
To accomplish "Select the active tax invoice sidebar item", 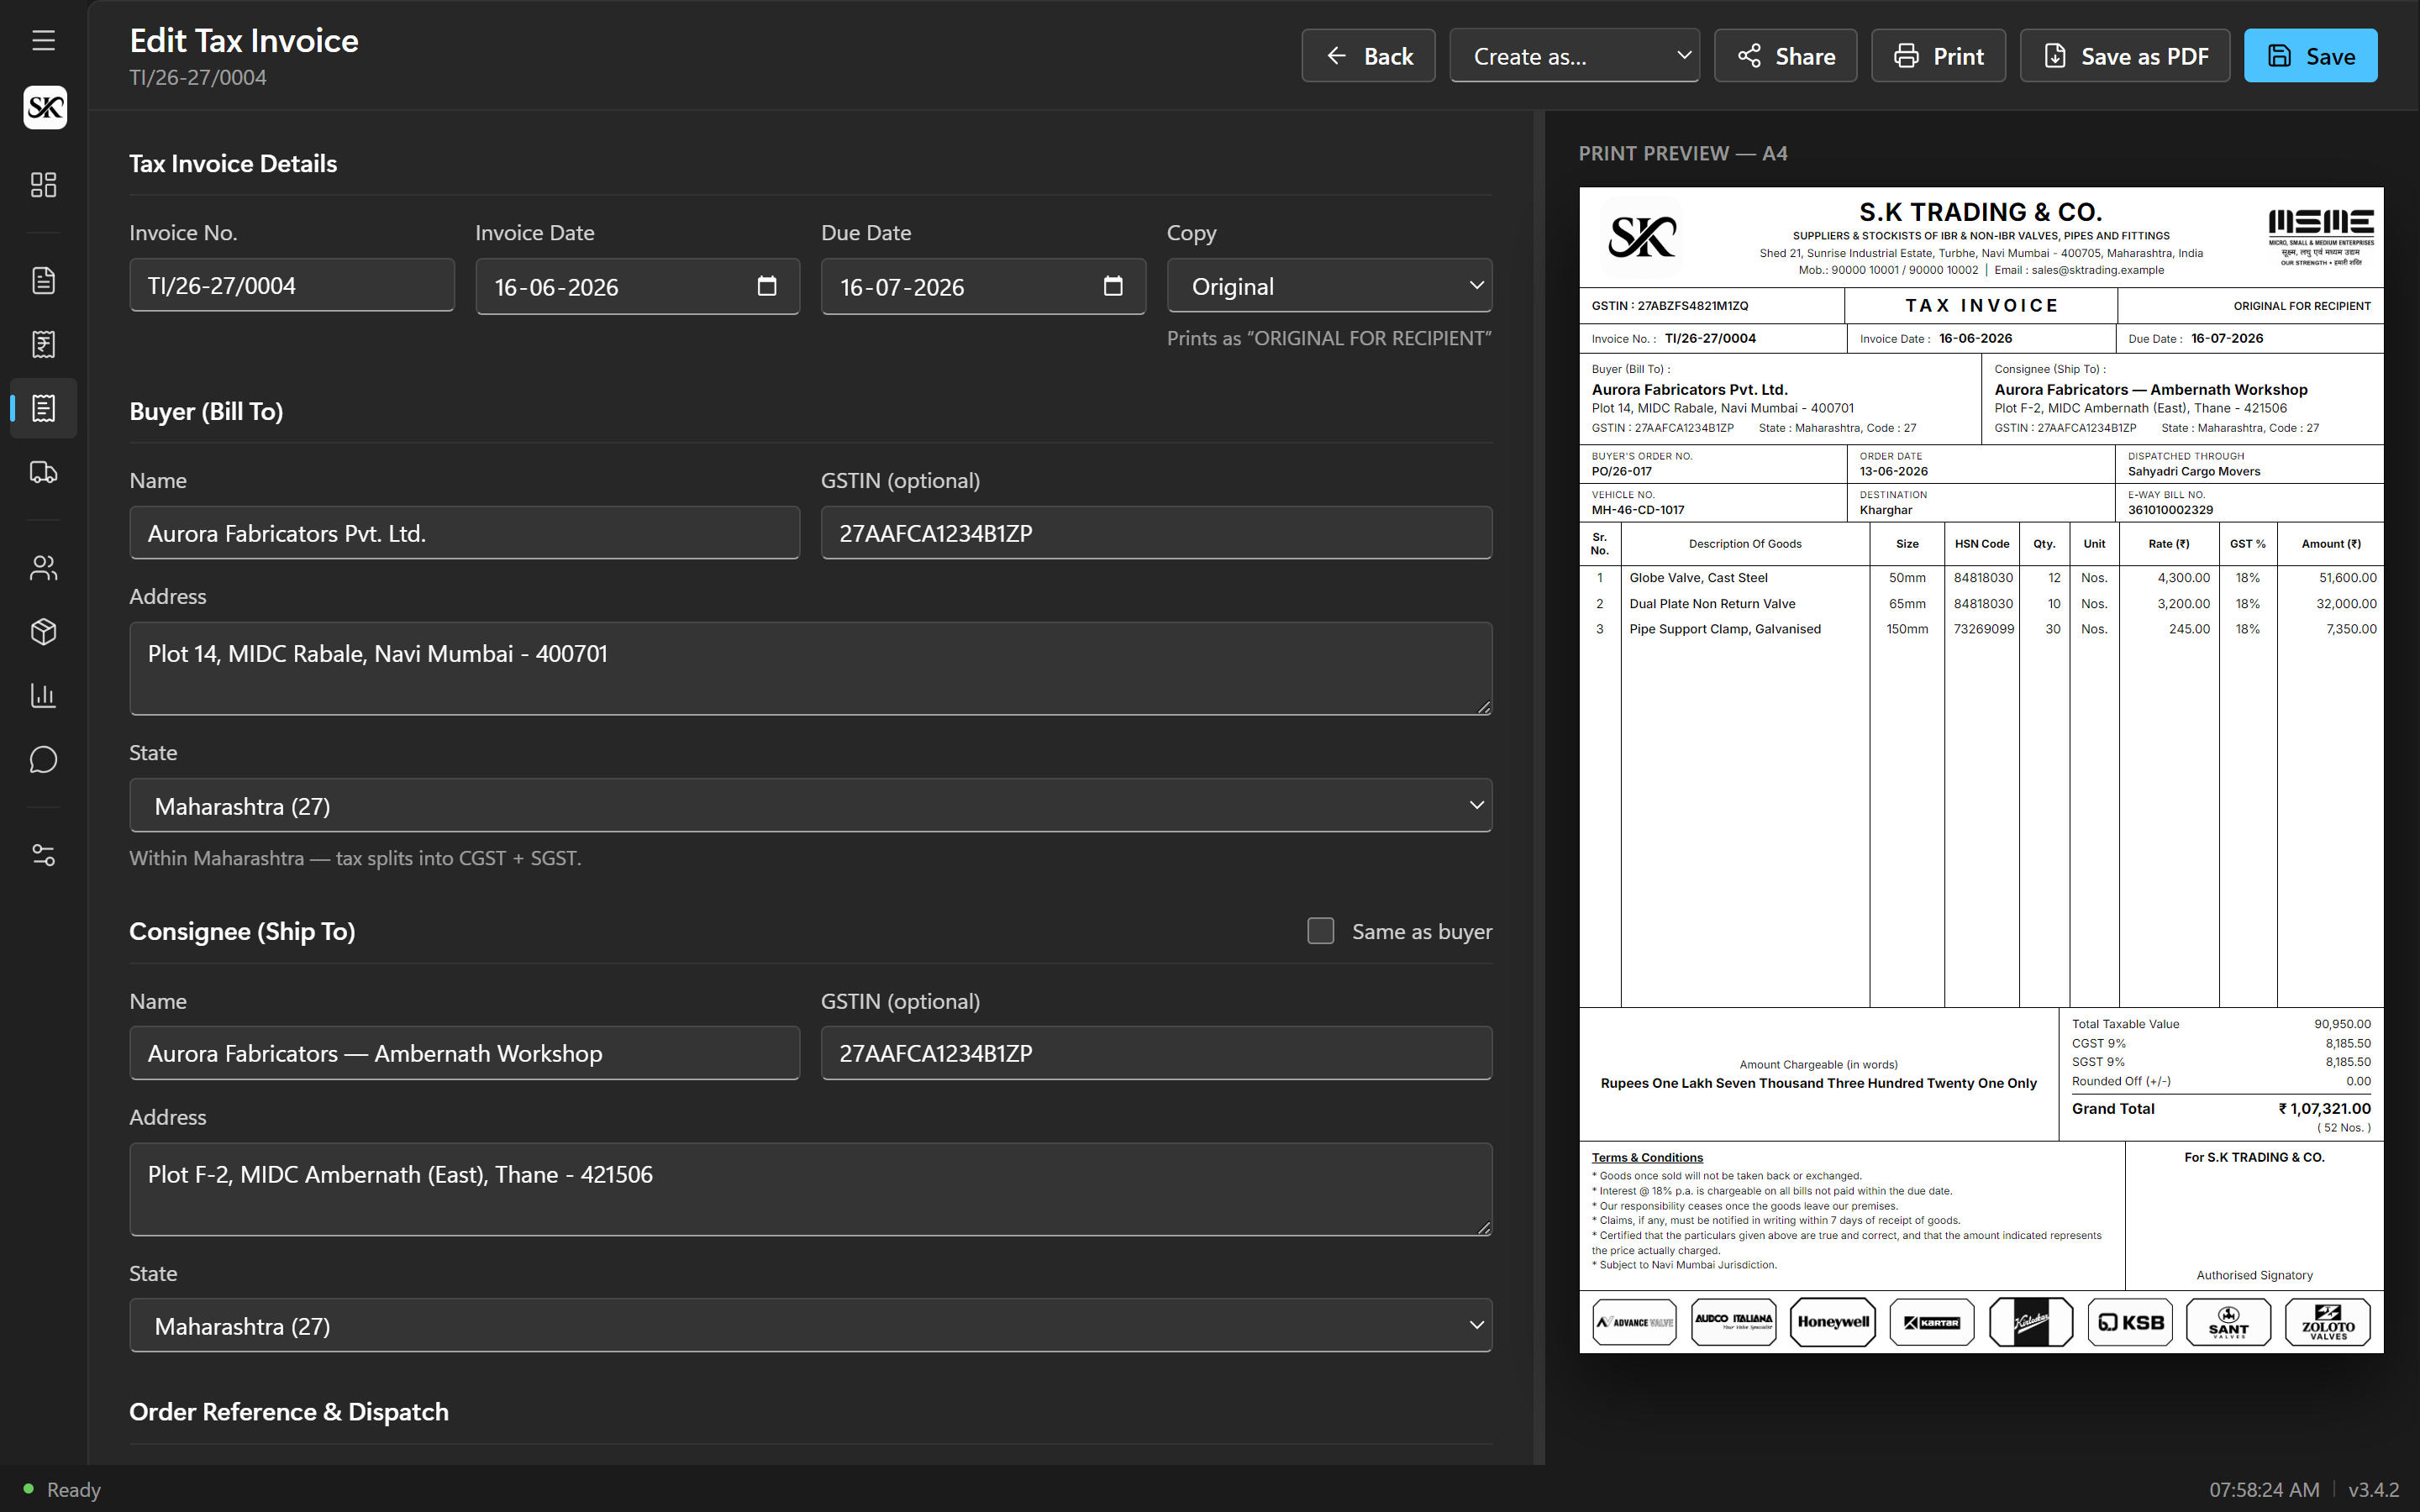I will point(43,408).
